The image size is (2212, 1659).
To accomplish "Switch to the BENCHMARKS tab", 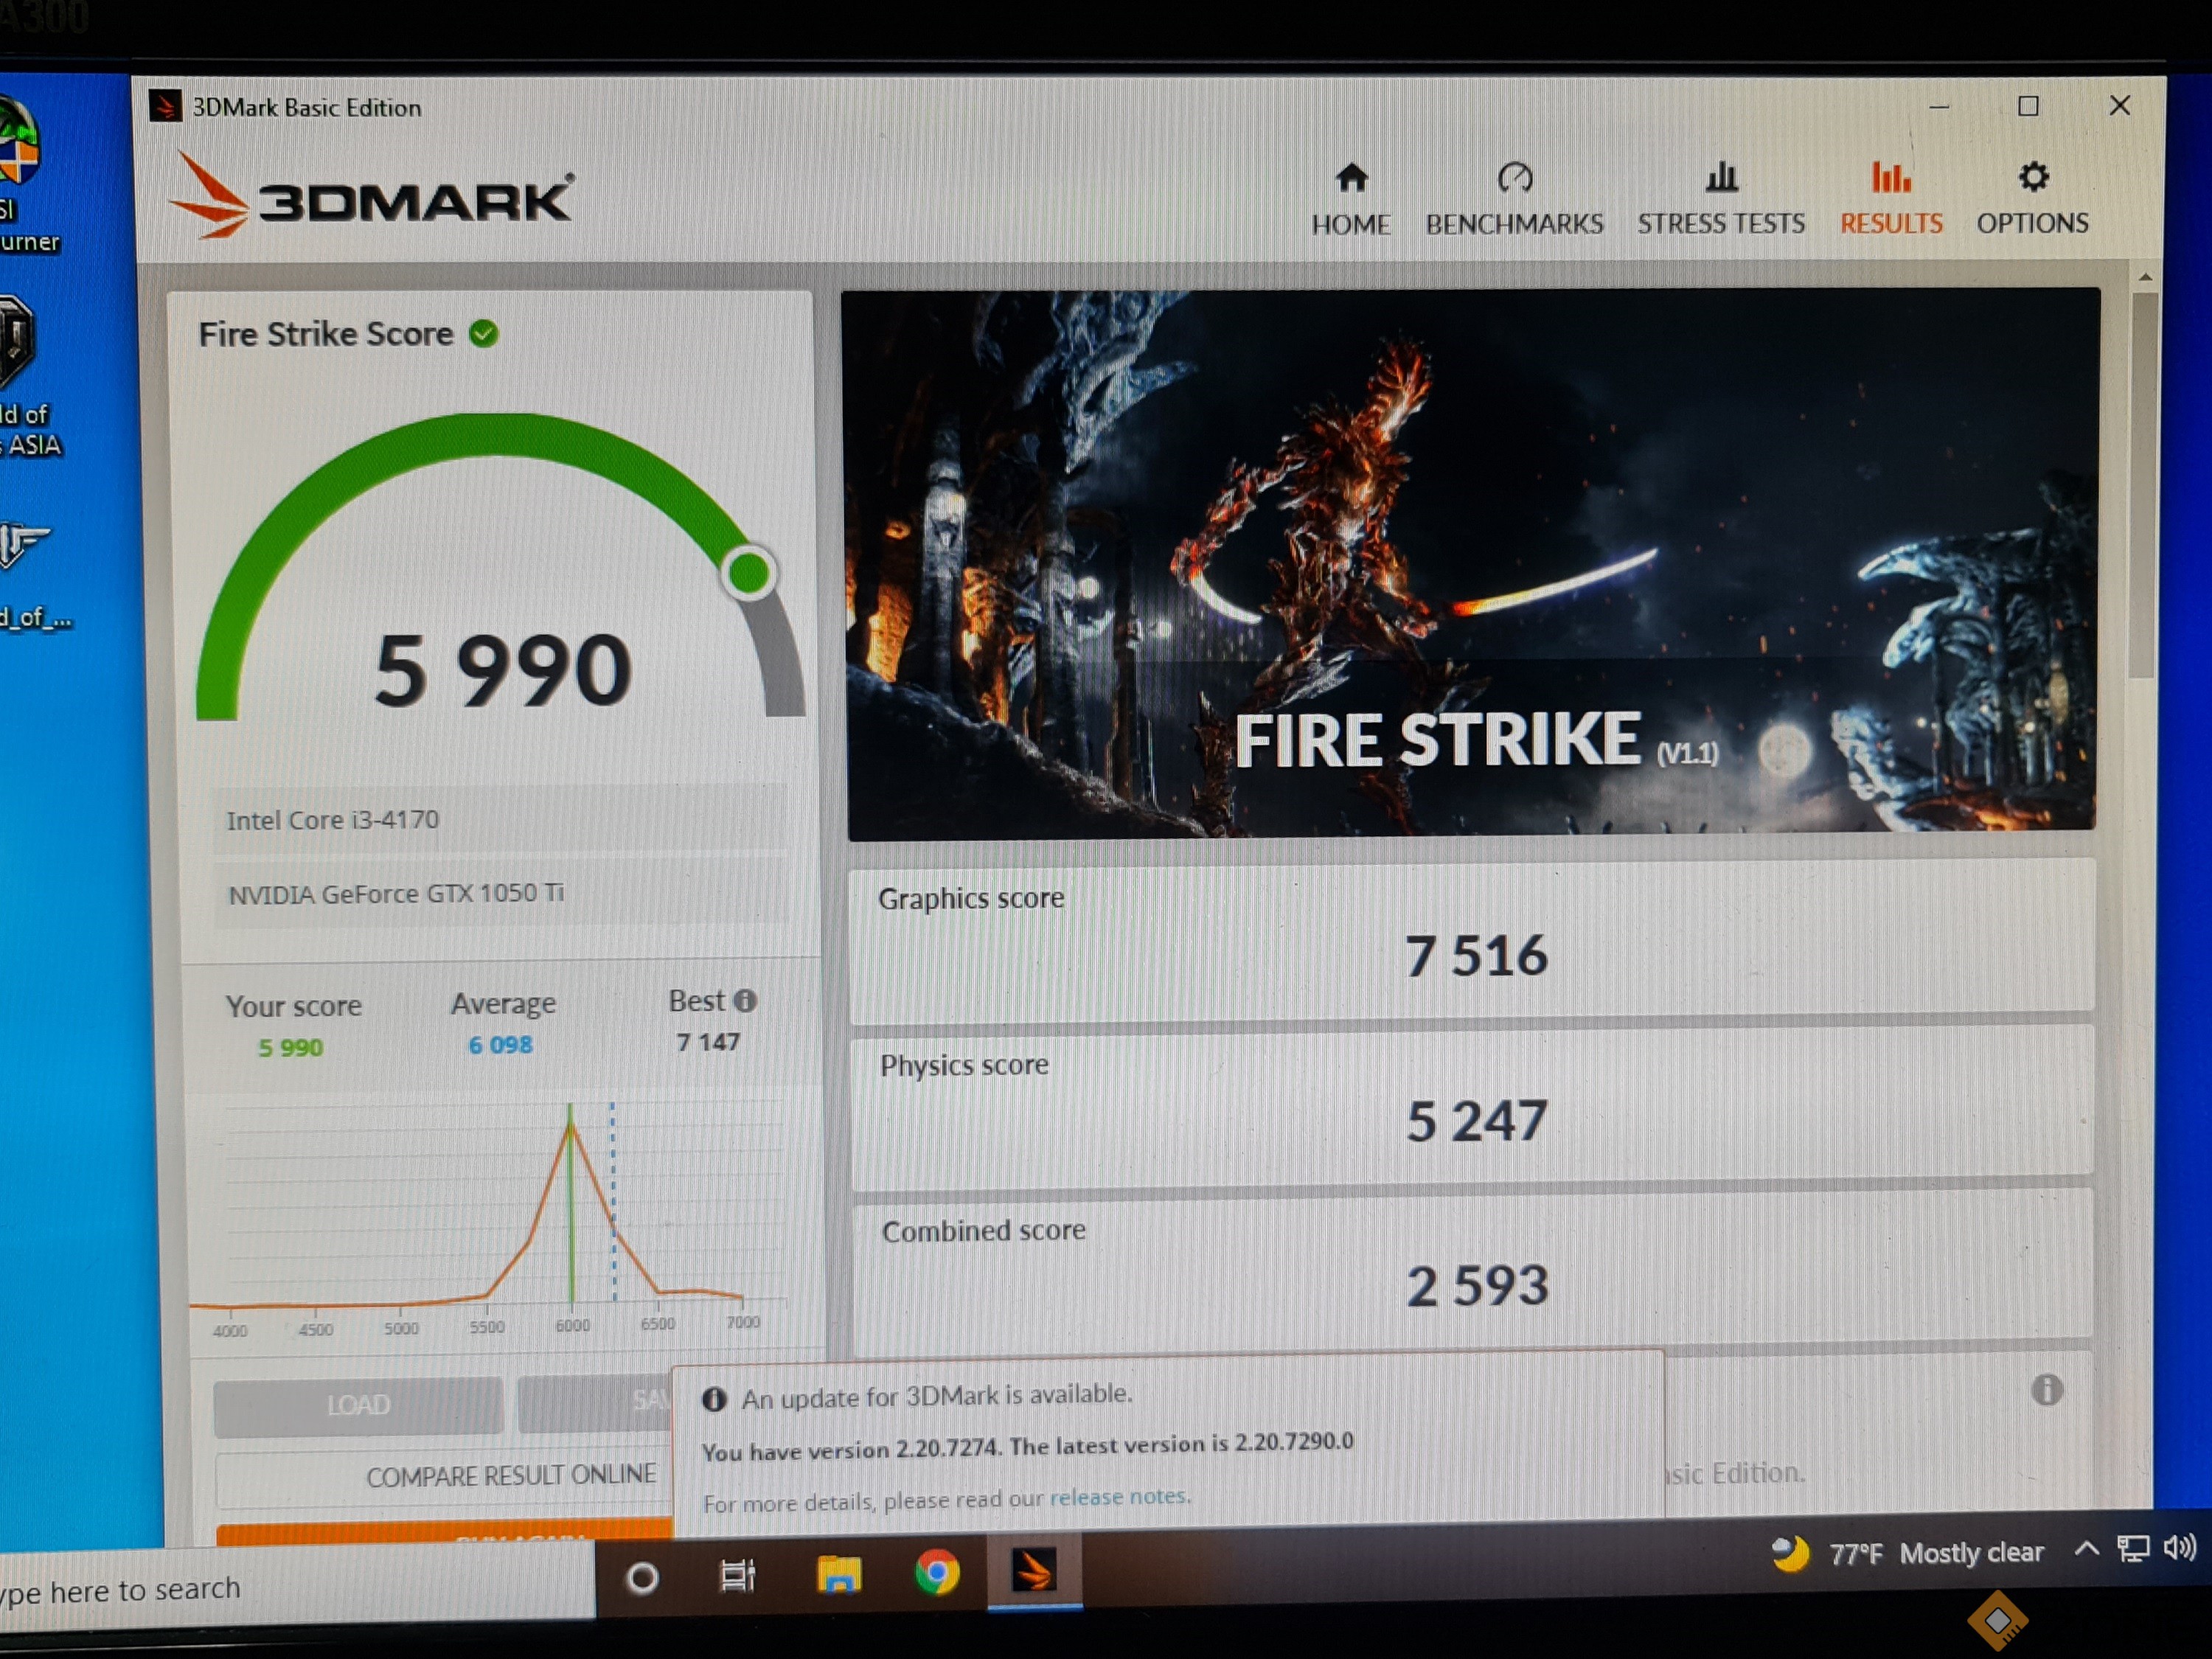I will click(x=1514, y=199).
